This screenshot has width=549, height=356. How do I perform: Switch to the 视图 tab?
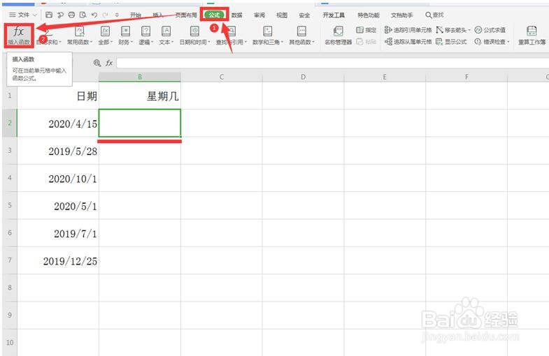click(282, 15)
